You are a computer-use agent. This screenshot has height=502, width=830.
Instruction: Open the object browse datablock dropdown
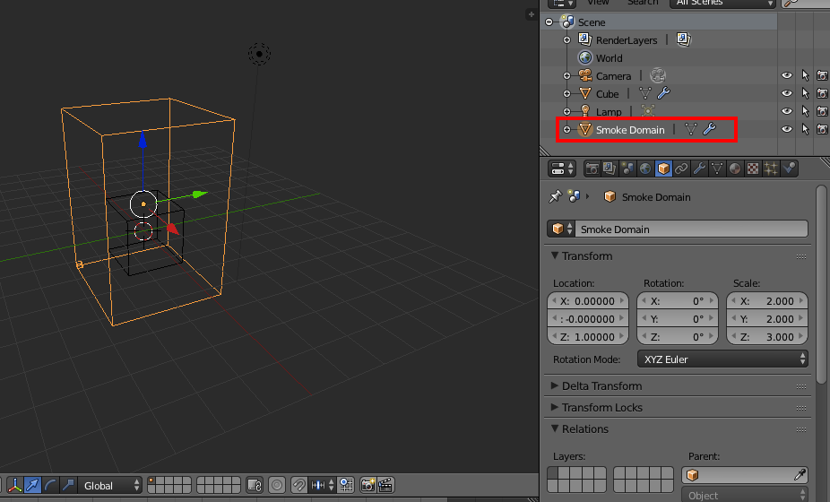coord(561,229)
